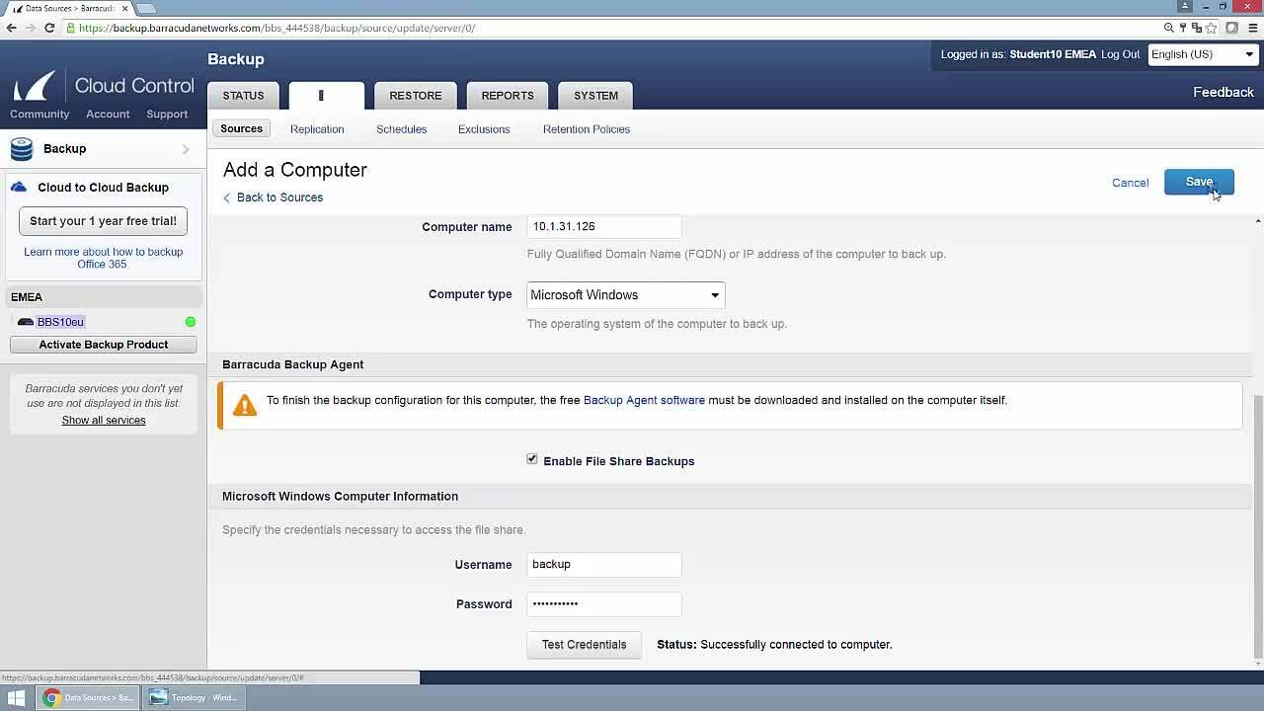The image size is (1264, 711).
Task: Click the browser address bar URL
Action: tap(276, 28)
